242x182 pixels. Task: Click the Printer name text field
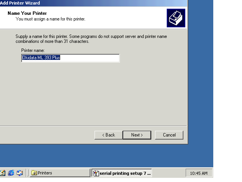point(70,58)
